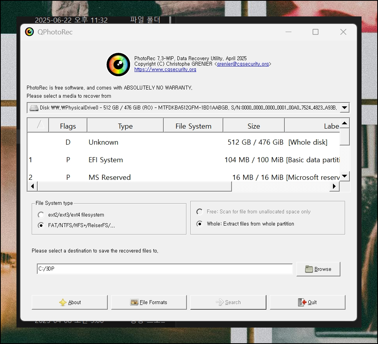Open the About dialog button

69,303
